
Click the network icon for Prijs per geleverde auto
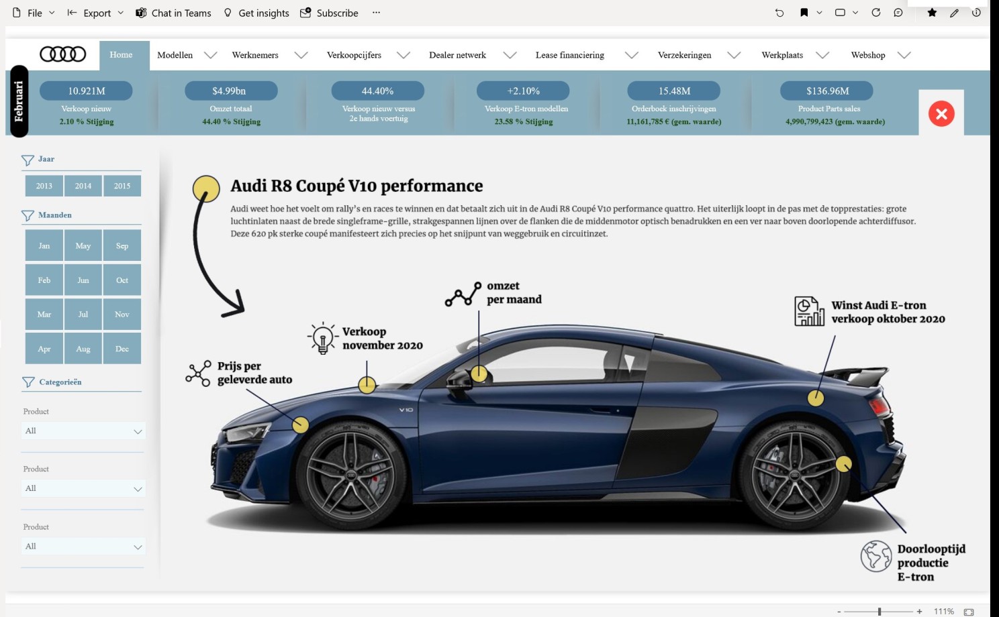click(x=198, y=374)
